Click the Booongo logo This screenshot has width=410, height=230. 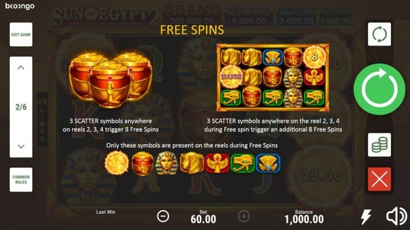[x=20, y=6]
